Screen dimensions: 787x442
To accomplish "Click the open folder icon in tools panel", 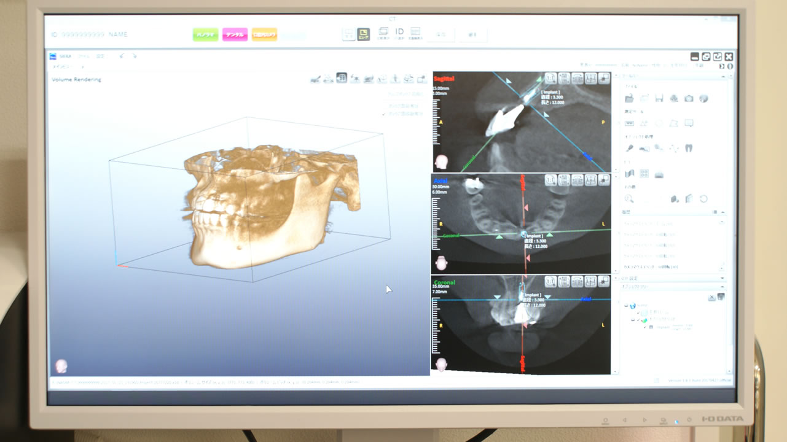I will click(x=629, y=98).
